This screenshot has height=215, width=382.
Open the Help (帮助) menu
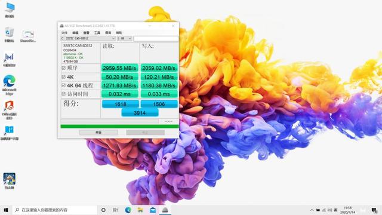(x=119, y=33)
